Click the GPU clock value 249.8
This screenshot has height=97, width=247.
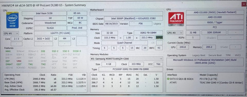tap(183, 47)
